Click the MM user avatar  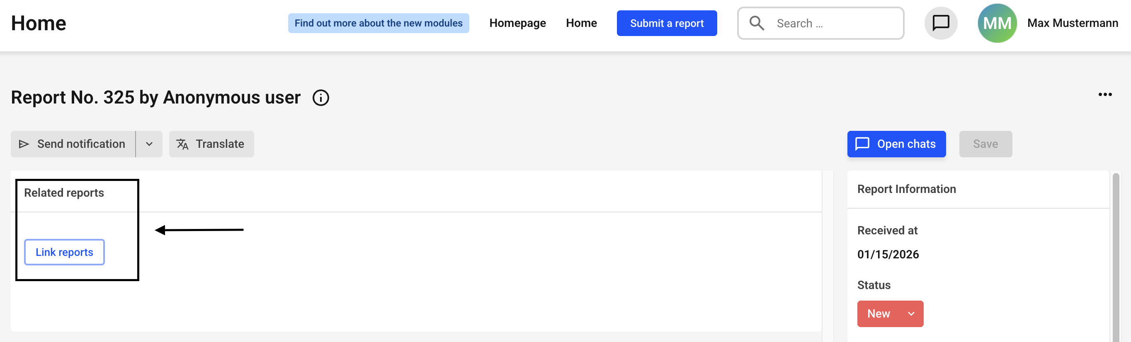[997, 23]
